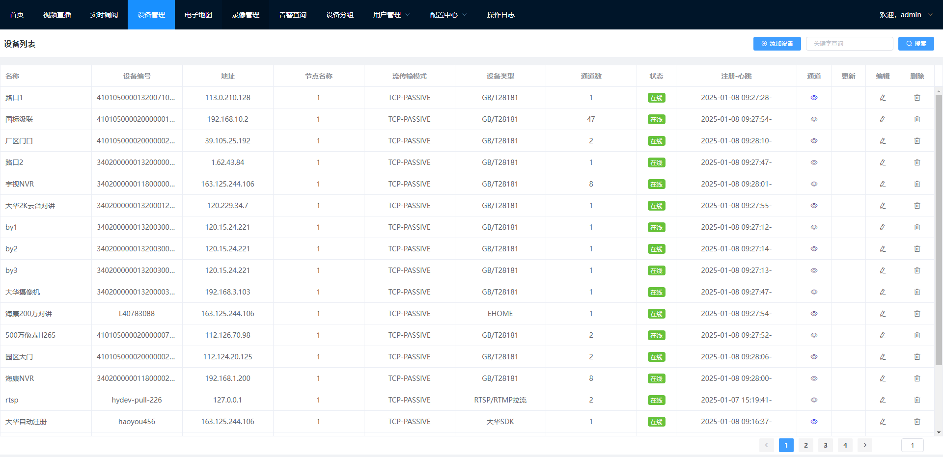Click the RTSP/RTMP拉流 device type cell

500,400
